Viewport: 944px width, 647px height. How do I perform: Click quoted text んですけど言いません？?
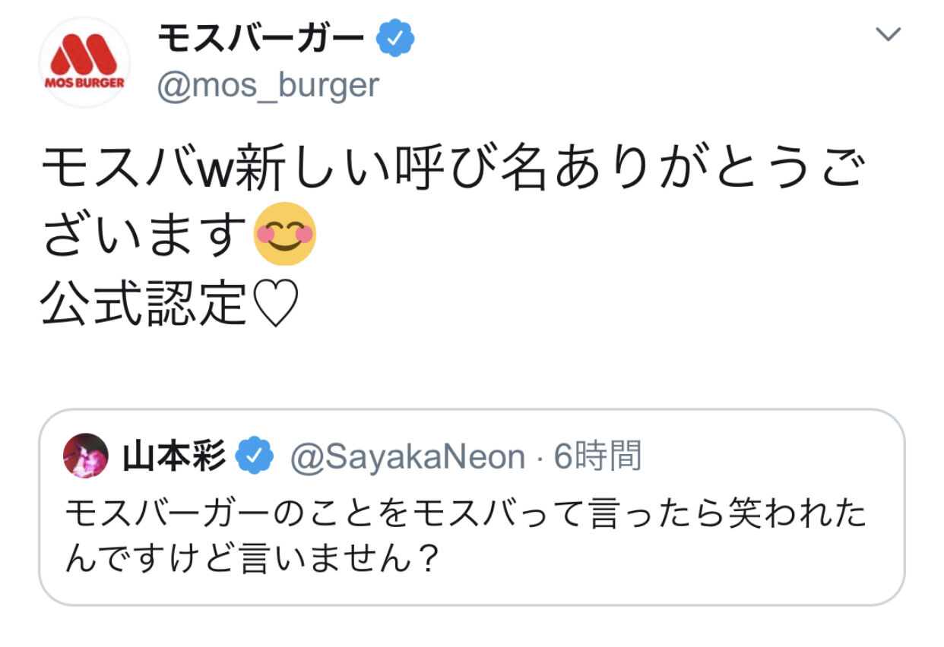tap(252, 561)
